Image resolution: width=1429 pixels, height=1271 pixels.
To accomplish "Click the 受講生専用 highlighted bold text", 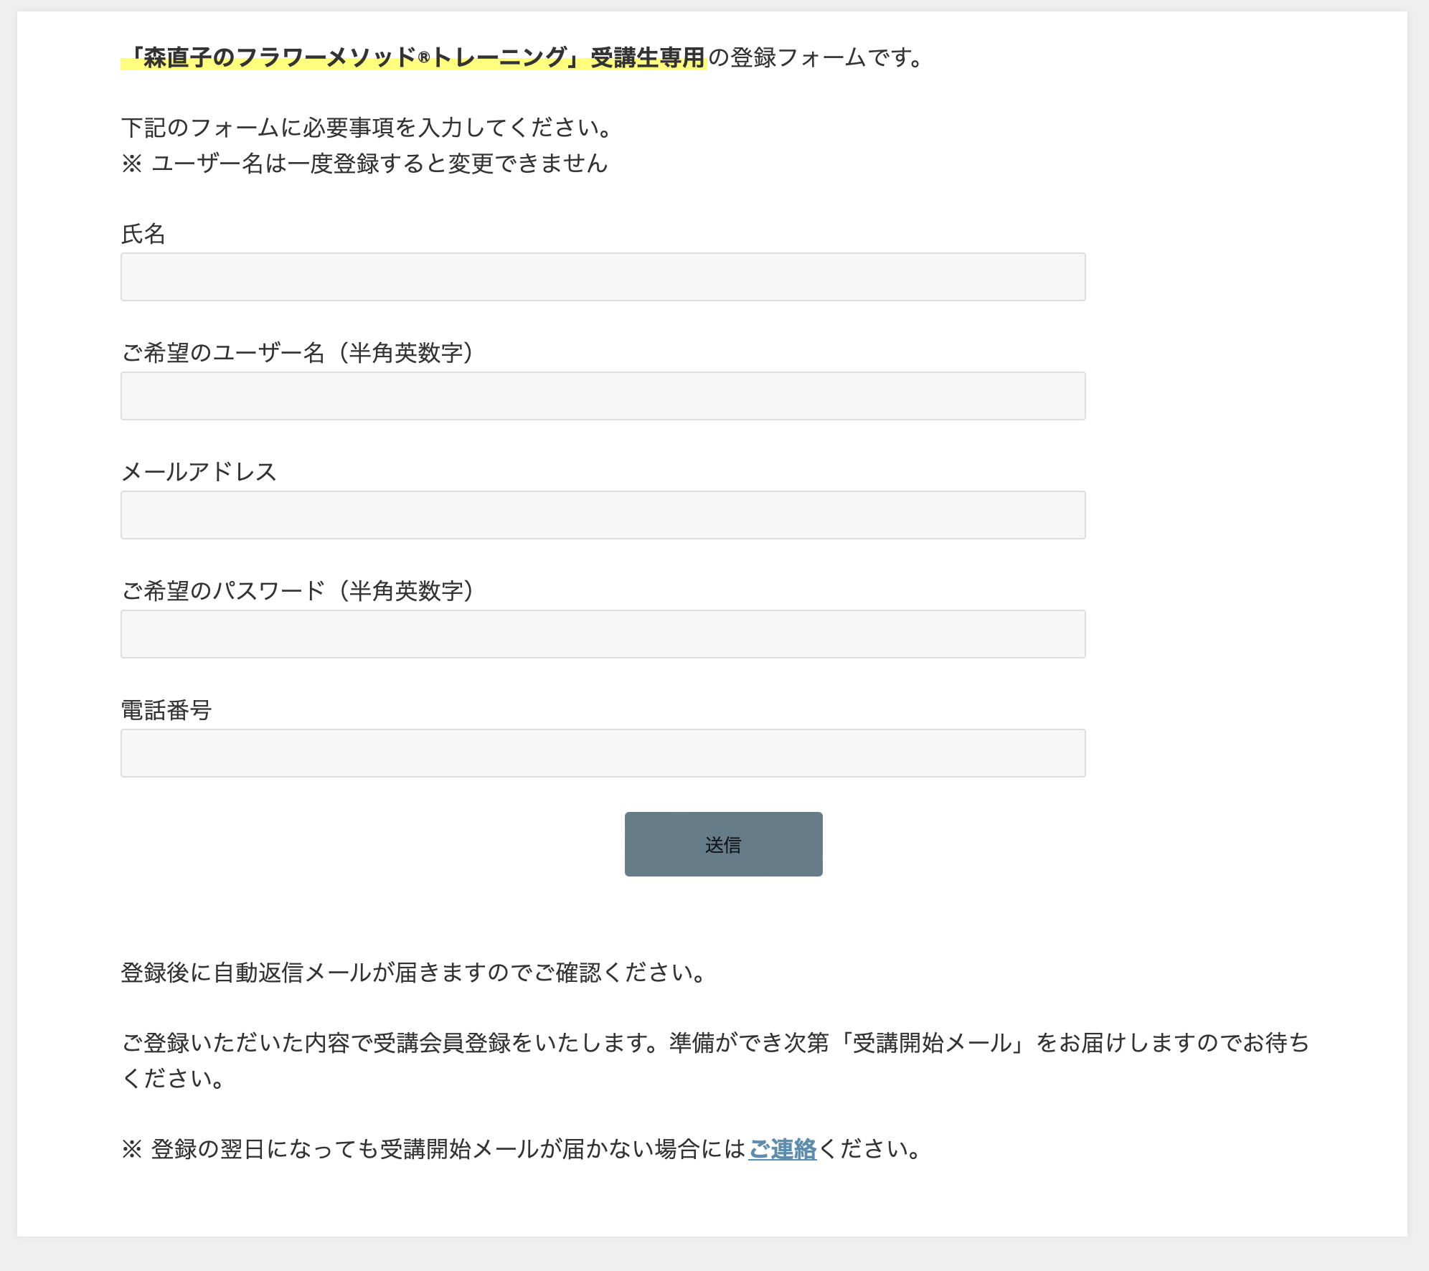I will tap(647, 57).
